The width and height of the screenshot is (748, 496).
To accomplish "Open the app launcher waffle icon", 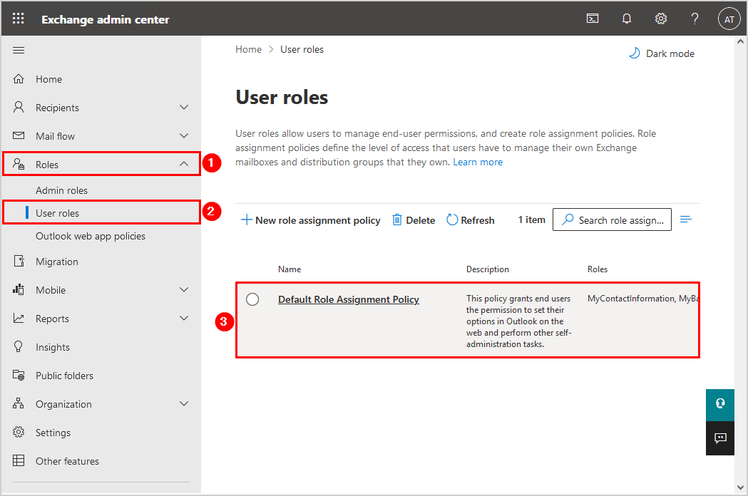I will click(19, 19).
